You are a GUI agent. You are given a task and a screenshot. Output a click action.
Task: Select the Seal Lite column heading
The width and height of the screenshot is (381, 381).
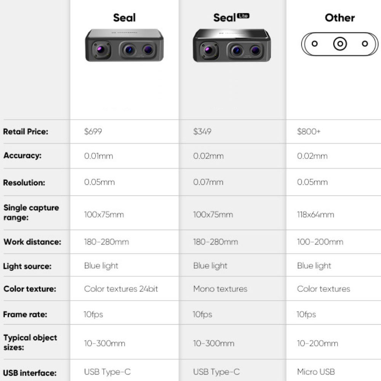225,18
